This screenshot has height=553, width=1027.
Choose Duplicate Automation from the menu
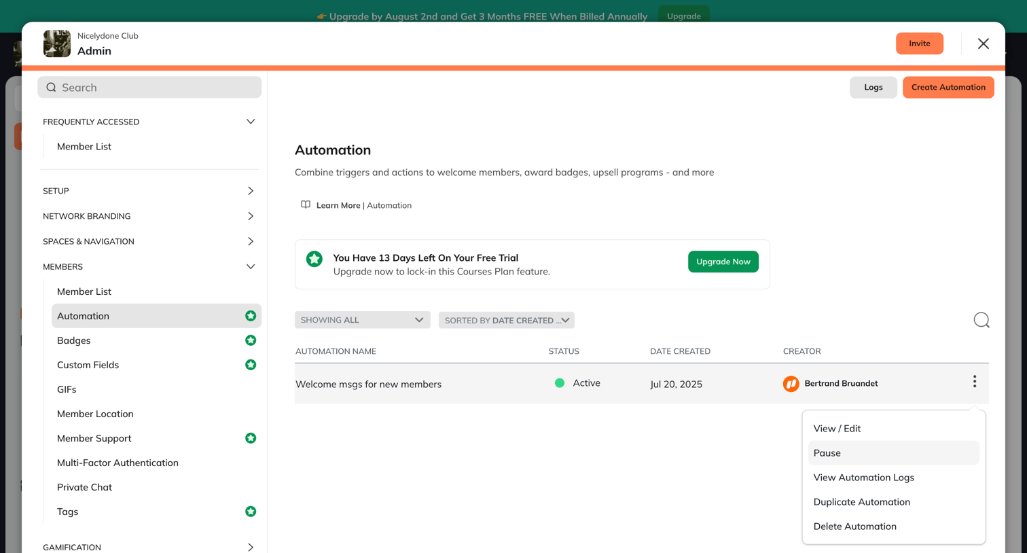(x=893, y=502)
